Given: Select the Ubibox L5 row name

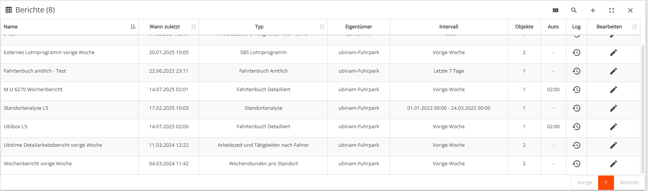Looking at the screenshot, I should coord(16,127).
